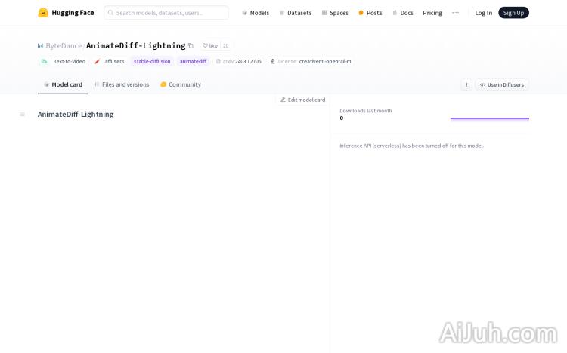Click the Inference API turned off notice

411,146
